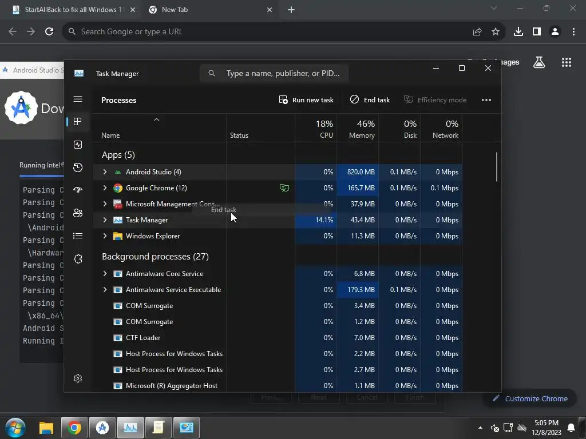Screen dimensions: 586x439
Task: Click process list vertical scrollbar
Action: click(x=497, y=167)
